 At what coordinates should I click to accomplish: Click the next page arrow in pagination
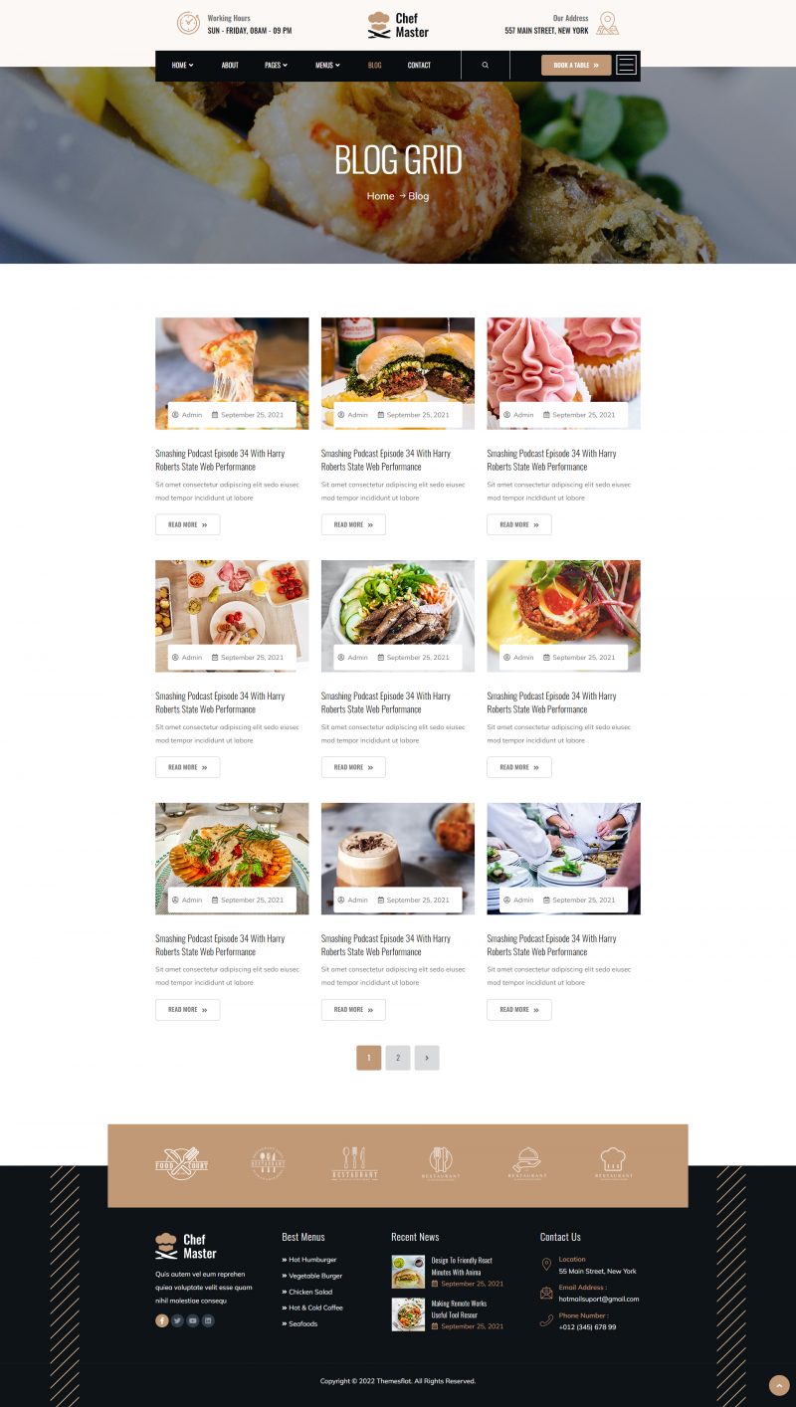click(427, 1057)
